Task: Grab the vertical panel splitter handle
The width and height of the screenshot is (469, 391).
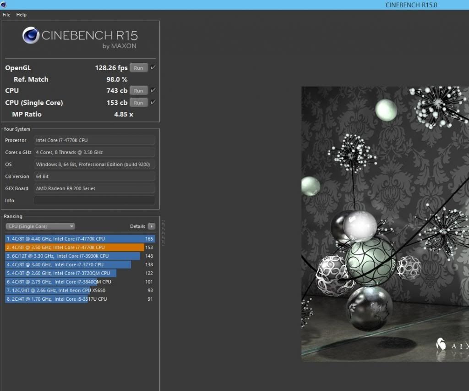Action: [x=163, y=227]
